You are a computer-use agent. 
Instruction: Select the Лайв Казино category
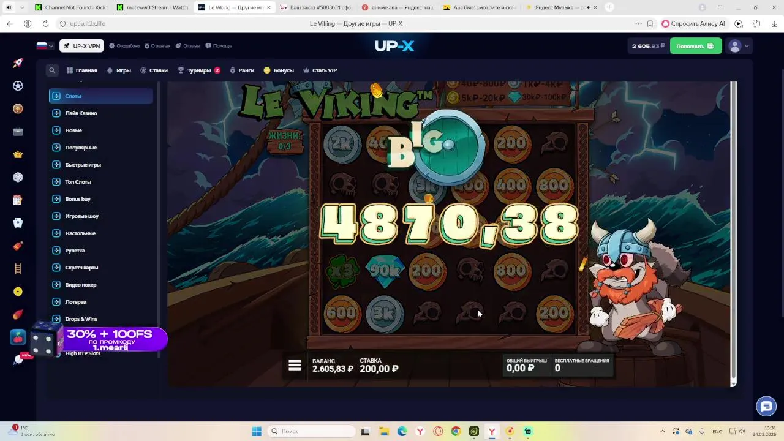[101, 113]
